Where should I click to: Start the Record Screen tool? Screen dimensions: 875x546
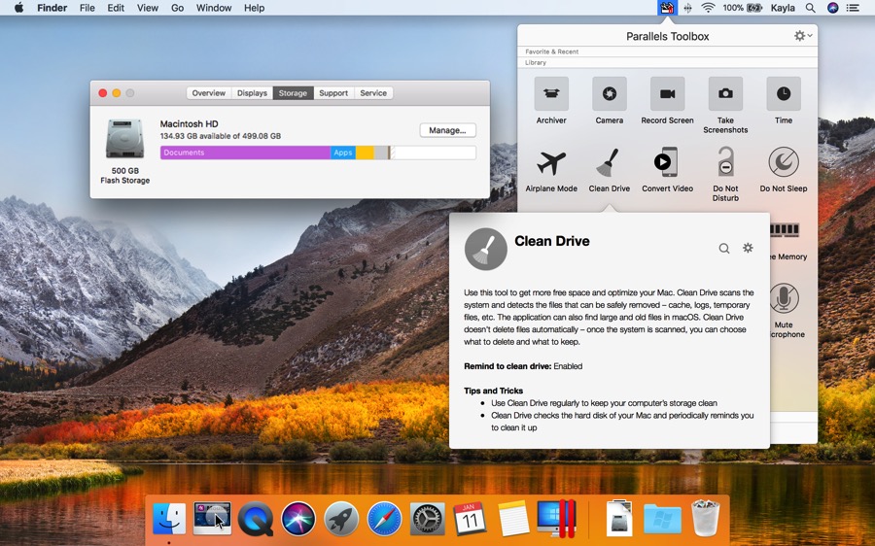coord(667,93)
